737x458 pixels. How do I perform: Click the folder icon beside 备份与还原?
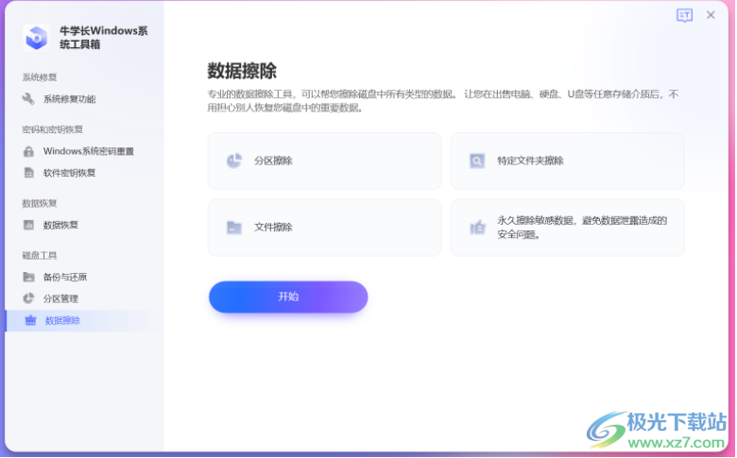[28, 277]
